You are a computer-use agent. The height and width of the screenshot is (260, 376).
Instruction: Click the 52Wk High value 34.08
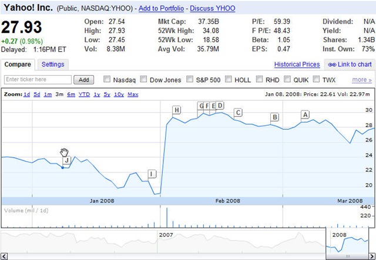coord(210,31)
